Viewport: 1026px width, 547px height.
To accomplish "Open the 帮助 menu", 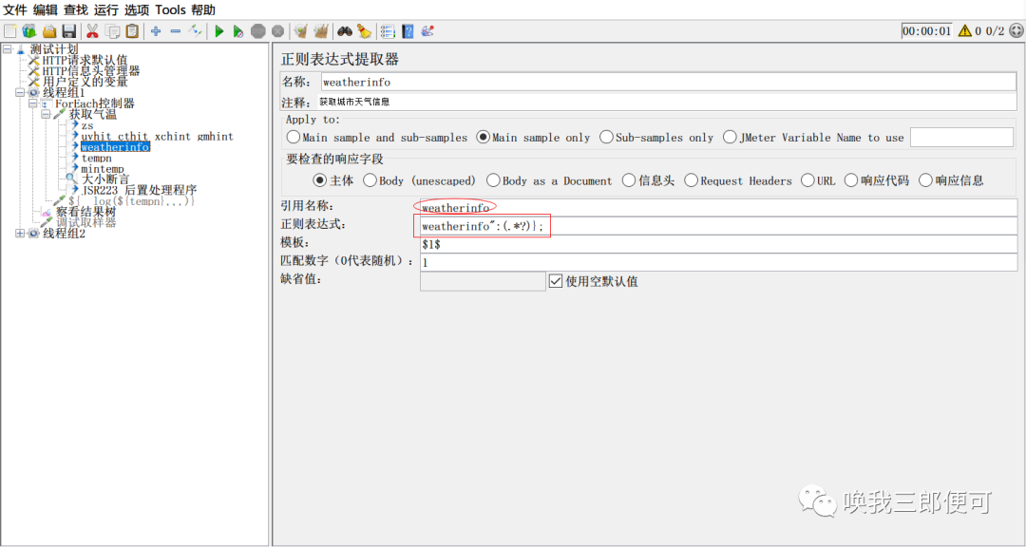I will (x=203, y=9).
